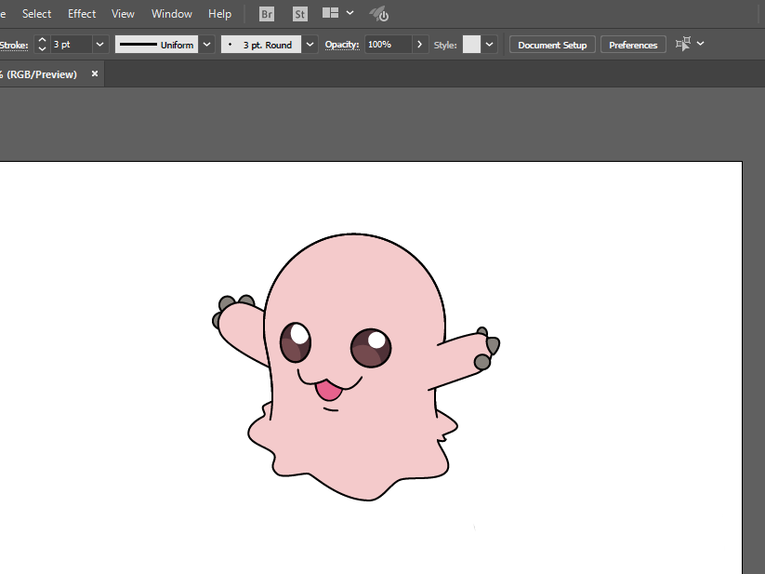Screen dimensions: 765x574
Task: Expand the opacity slider arrow
Action: [420, 45]
